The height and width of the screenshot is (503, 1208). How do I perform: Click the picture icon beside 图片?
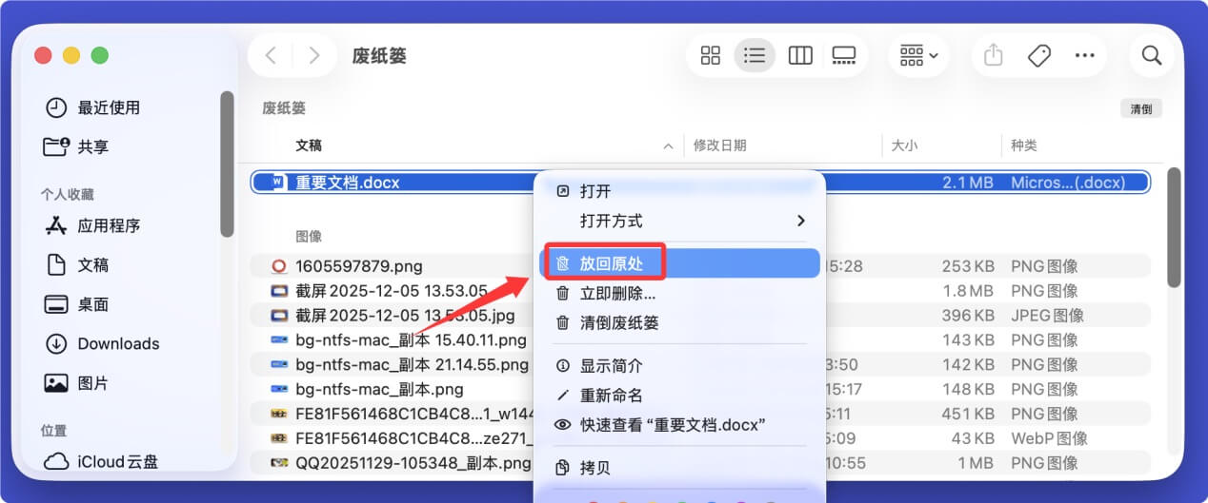point(56,383)
